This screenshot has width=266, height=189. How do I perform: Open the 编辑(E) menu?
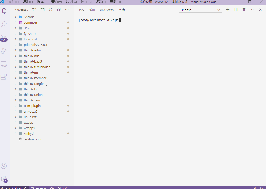[x=28, y=2]
